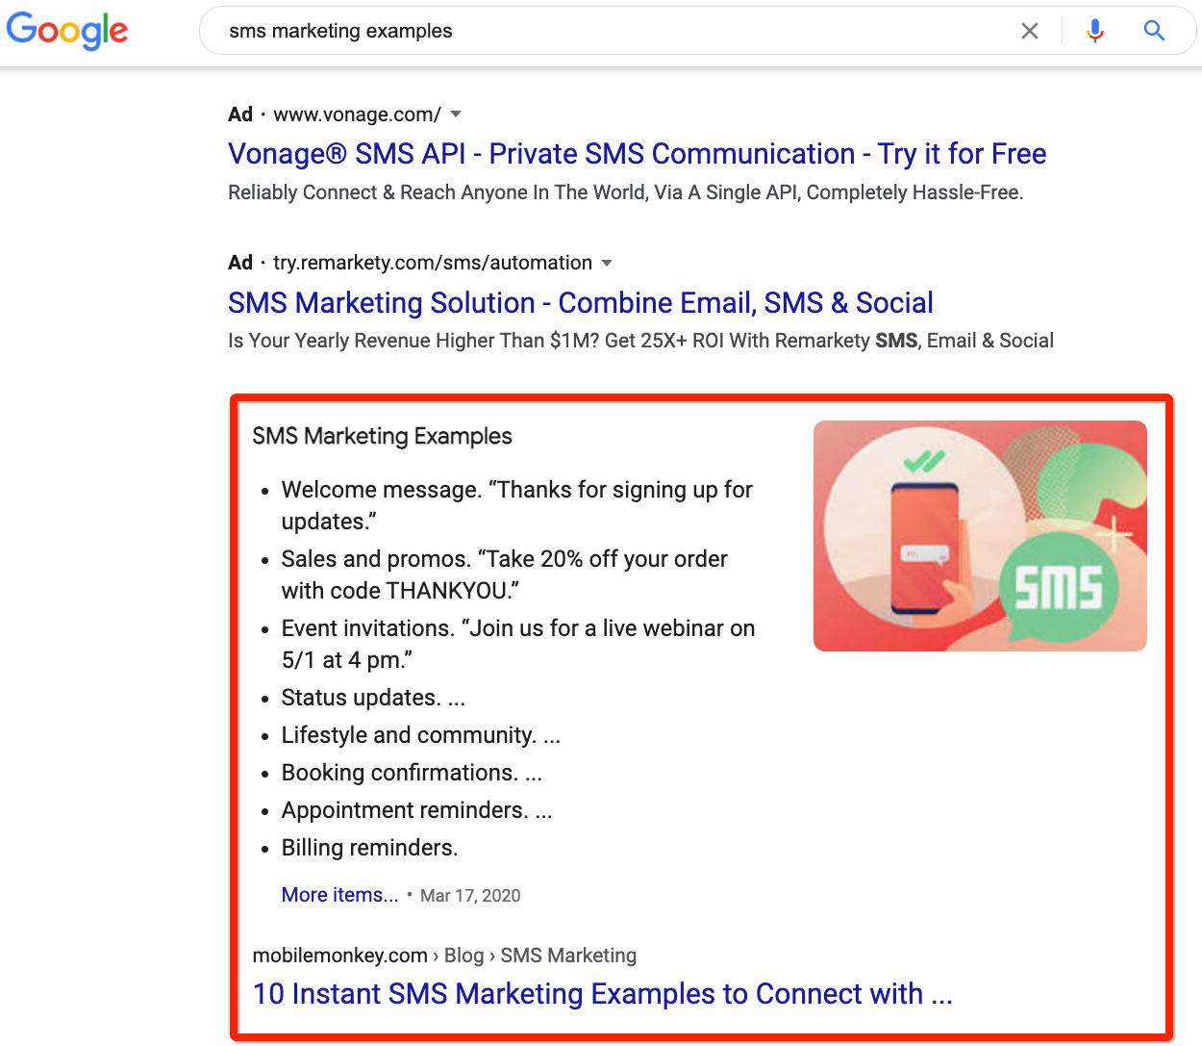
Task: Open the SMS phone illustration thumbnail
Action: (980, 536)
